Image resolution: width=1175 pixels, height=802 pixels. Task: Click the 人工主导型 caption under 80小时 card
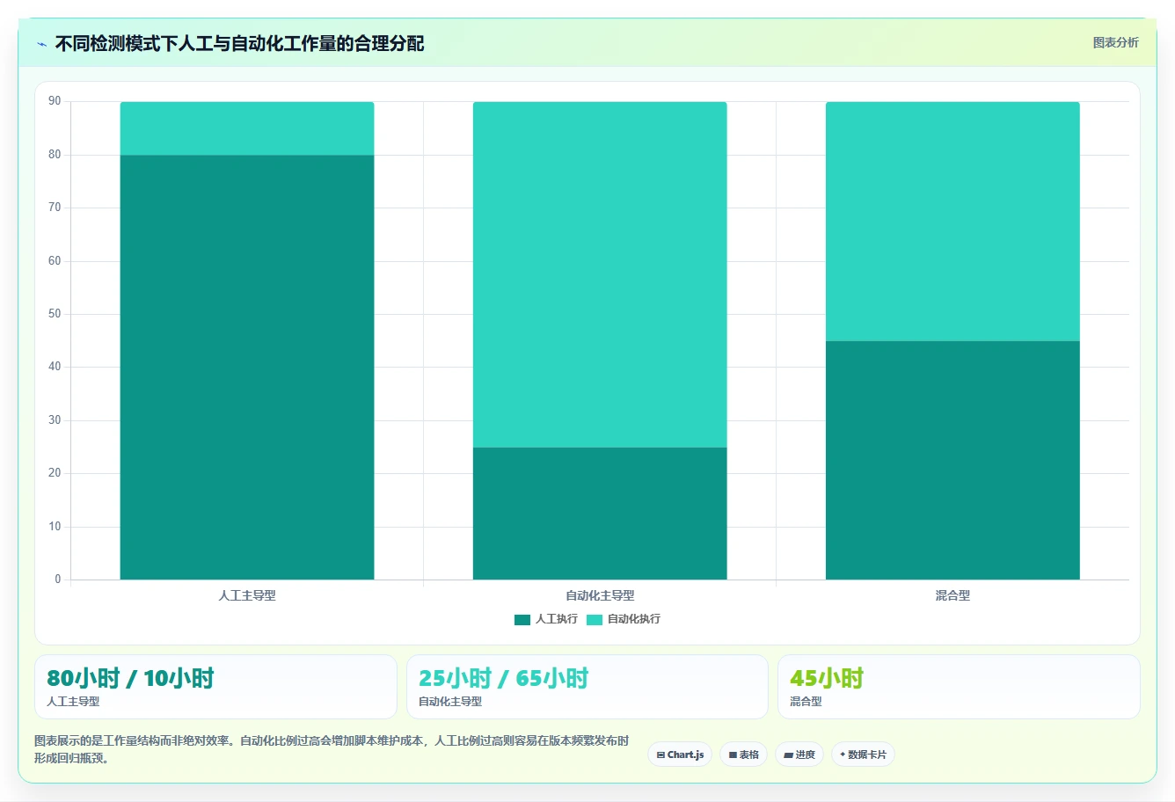(73, 702)
